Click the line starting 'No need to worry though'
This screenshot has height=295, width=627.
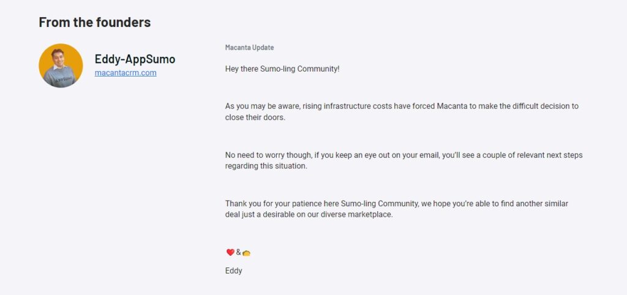point(404,155)
